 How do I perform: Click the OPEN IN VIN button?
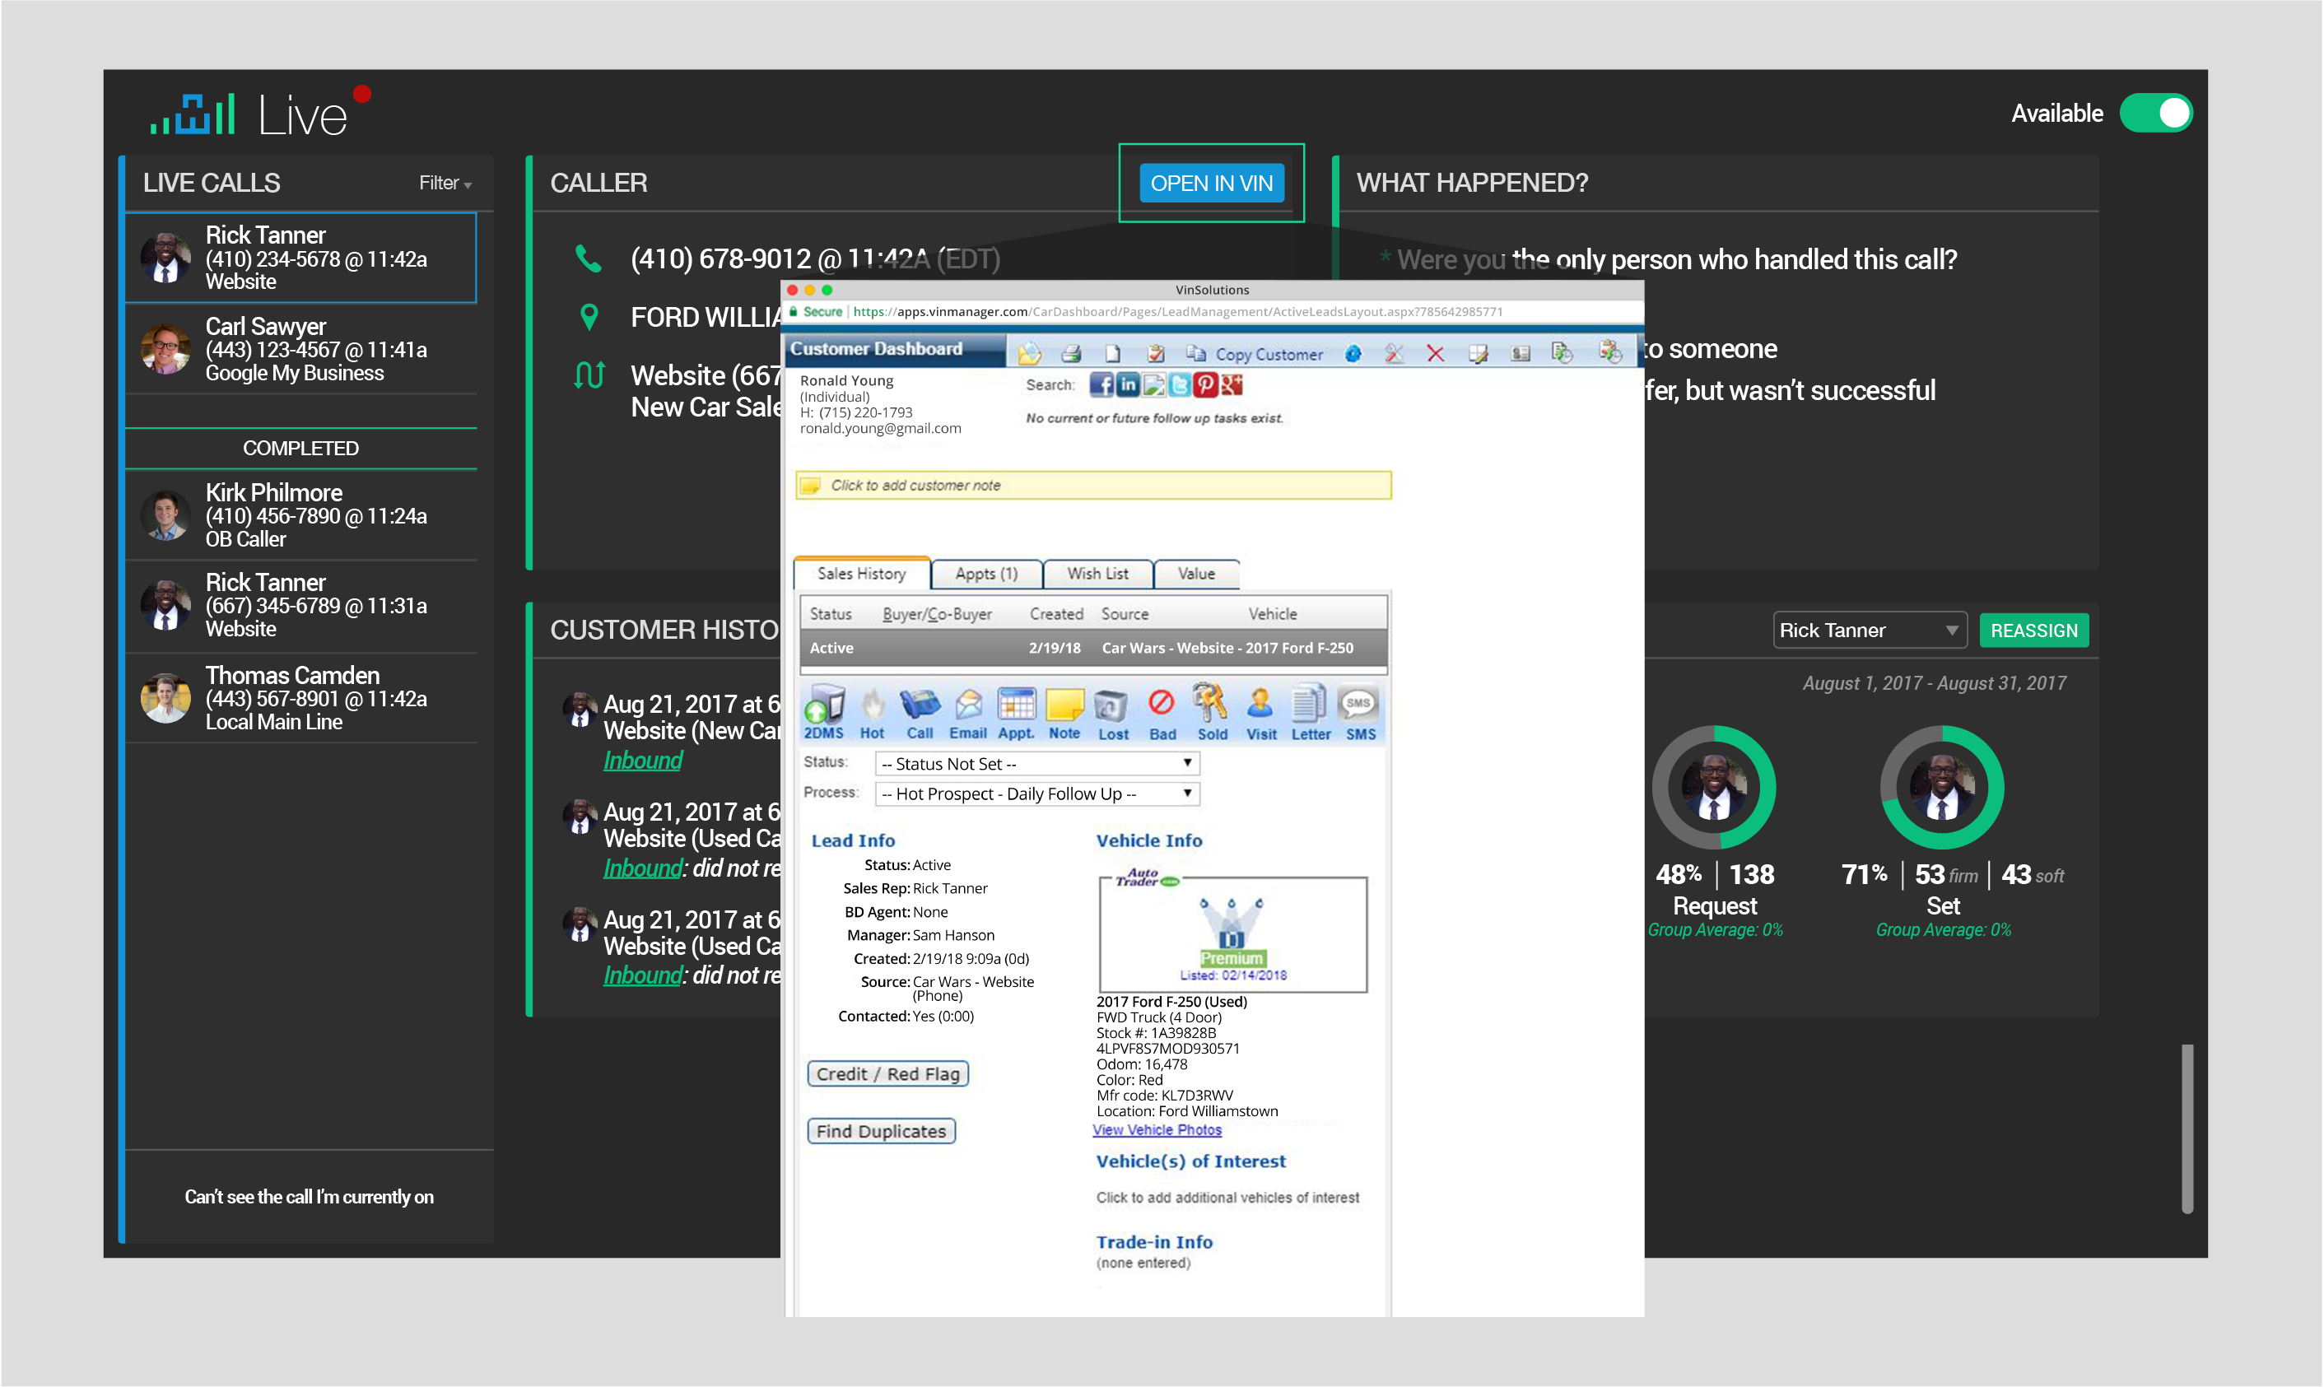tap(1211, 184)
